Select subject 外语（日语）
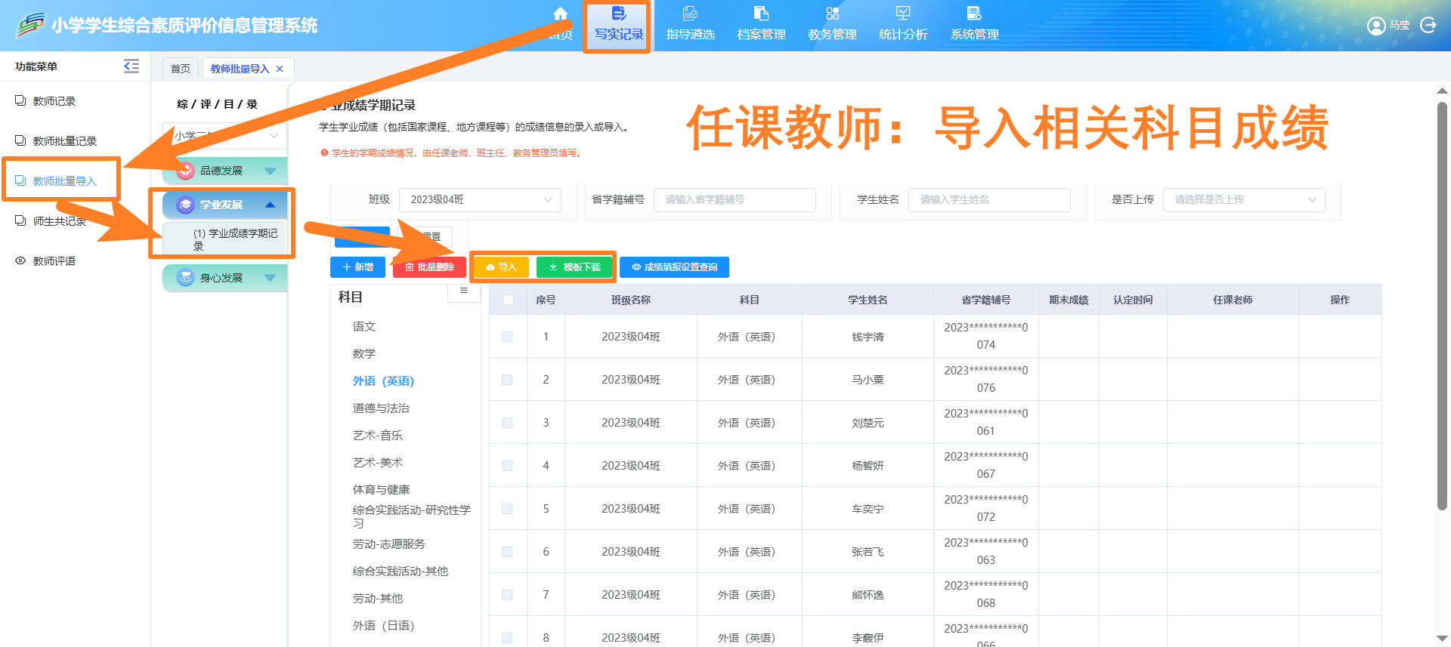The width and height of the screenshot is (1451, 647). (383, 626)
